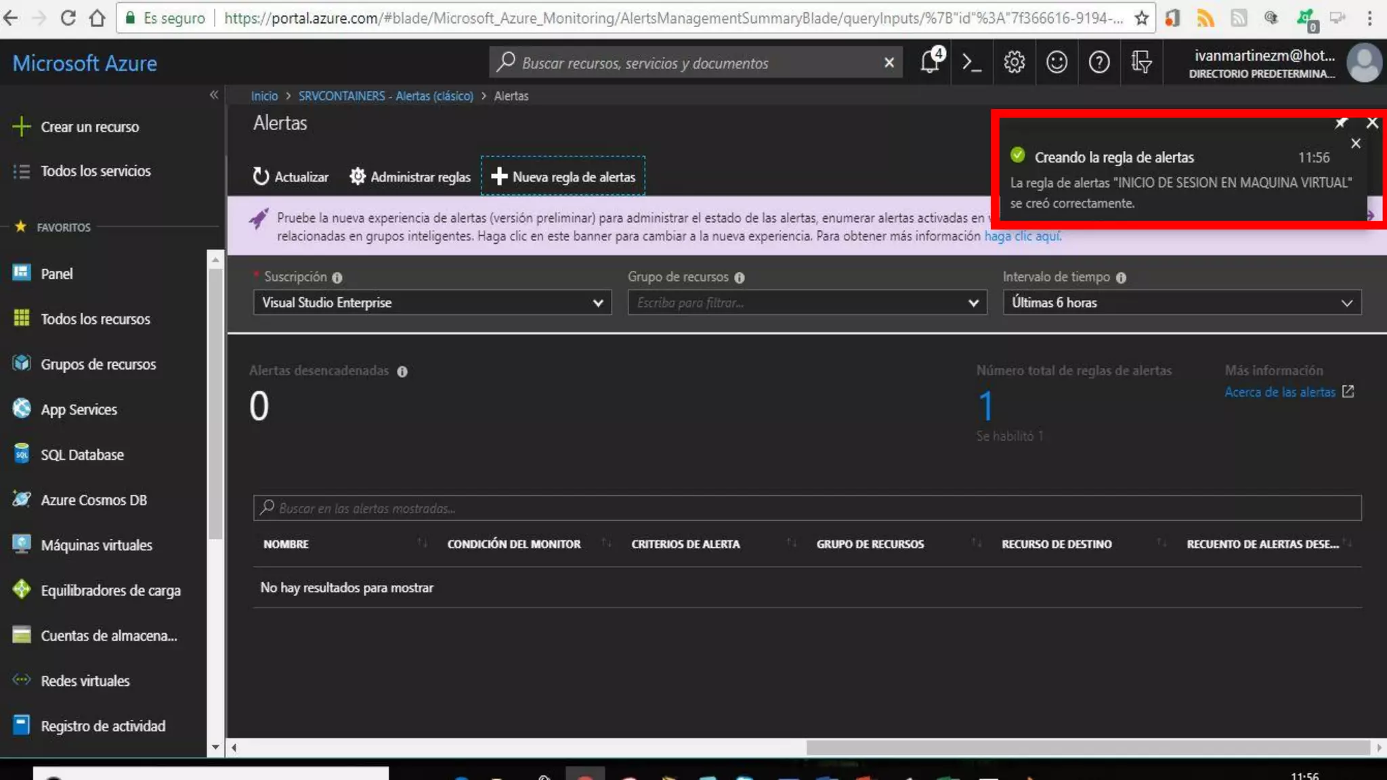
Task: Open the help question mark icon
Action: point(1098,62)
